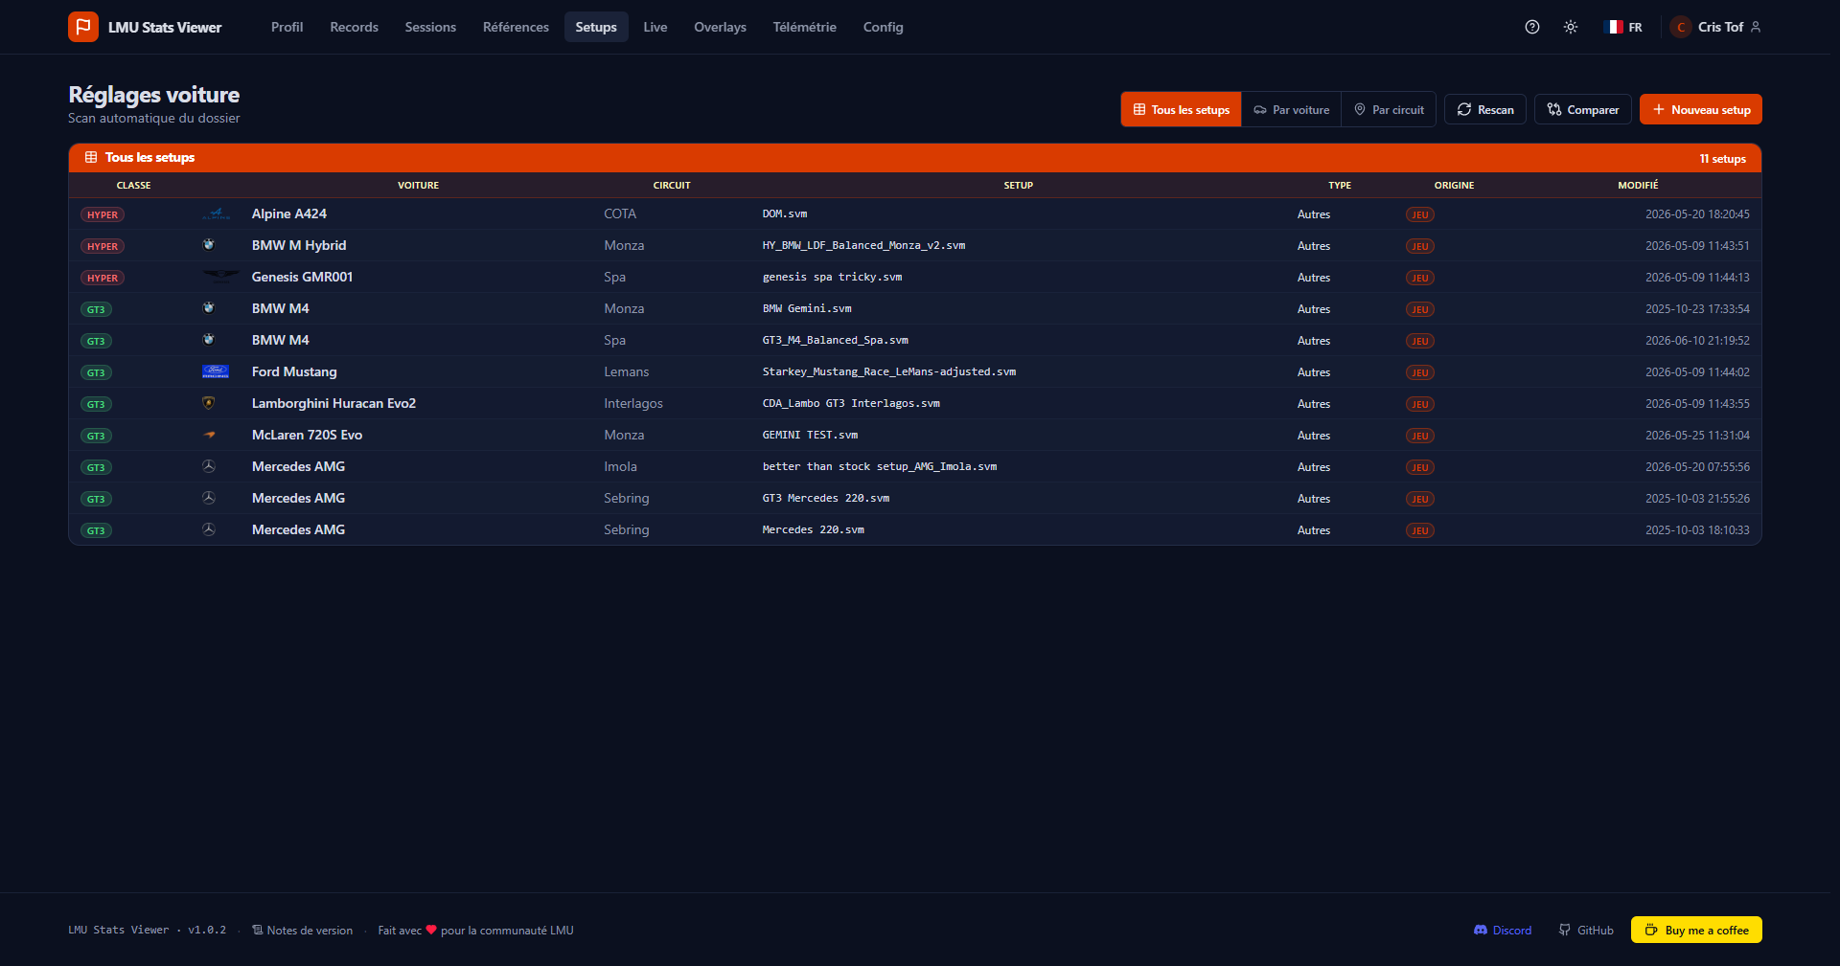1840x966 pixels.
Task: Click the JEU origin badge on the DOM.svm row
Action: click(x=1420, y=214)
